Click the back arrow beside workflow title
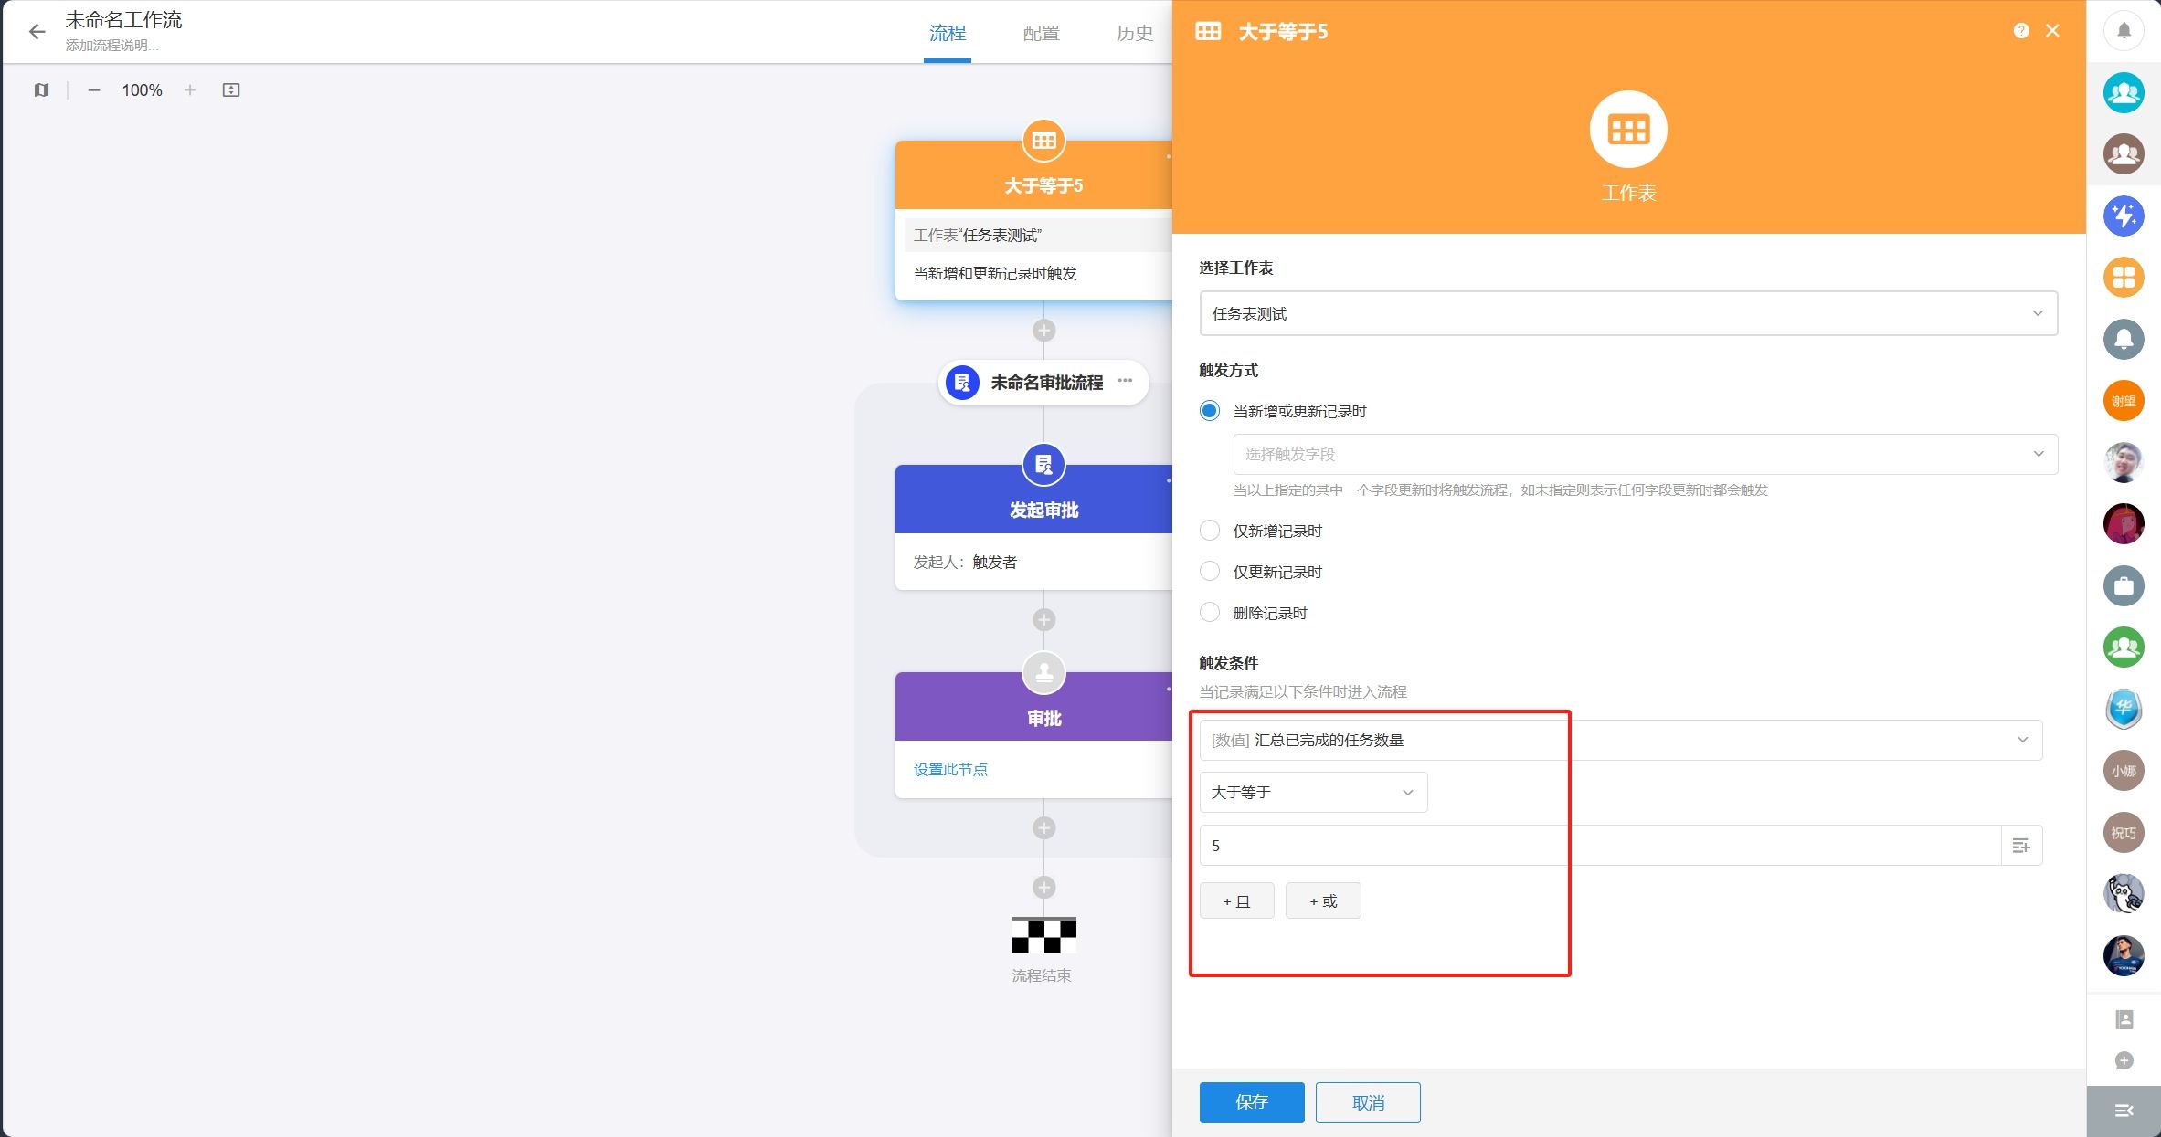Image resolution: width=2161 pixels, height=1137 pixels. [37, 32]
